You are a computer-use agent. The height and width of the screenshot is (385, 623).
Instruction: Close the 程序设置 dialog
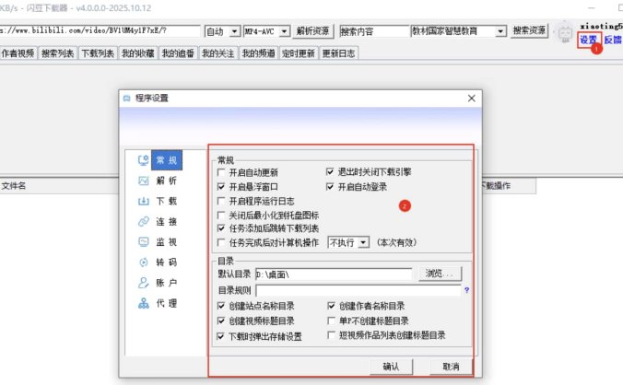[472, 99]
